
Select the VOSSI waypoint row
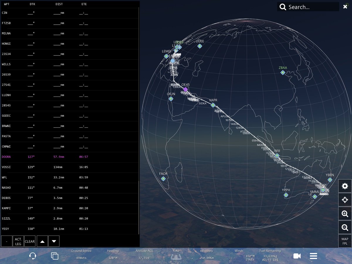point(69,167)
